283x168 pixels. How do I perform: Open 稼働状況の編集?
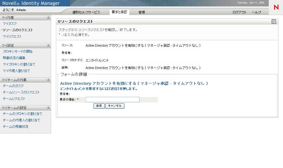point(14,58)
